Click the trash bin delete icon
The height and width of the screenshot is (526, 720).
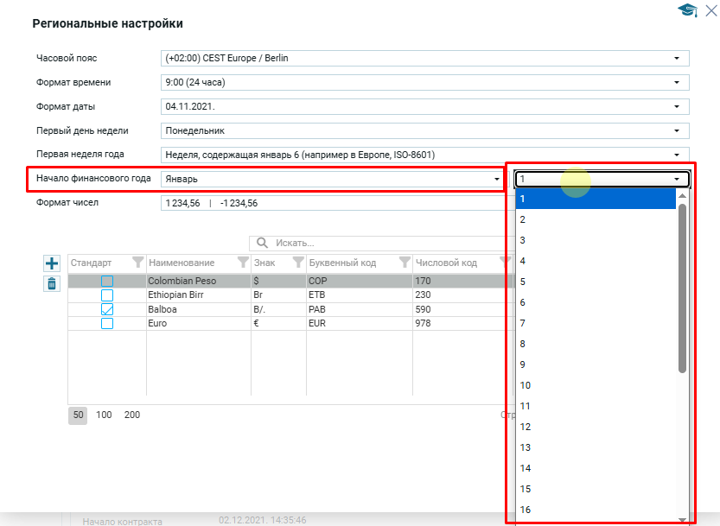point(52,283)
